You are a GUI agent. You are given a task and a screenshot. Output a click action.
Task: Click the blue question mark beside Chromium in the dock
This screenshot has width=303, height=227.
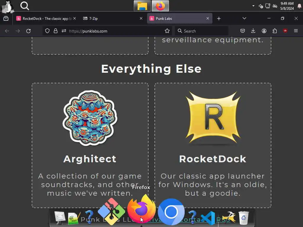192,217
